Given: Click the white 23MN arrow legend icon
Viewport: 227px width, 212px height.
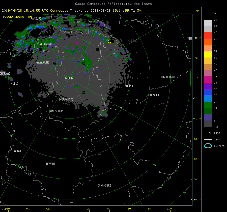Looking at the screenshot, I should click(x=208, y=139).
